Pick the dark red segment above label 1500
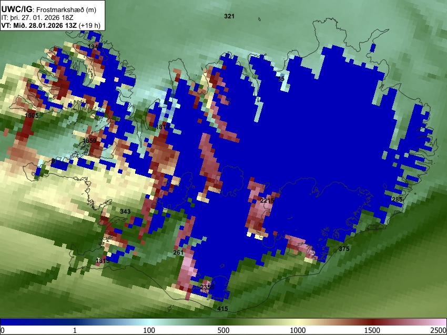Screen dimensions: 447x335 pyautogui.click(x=372, y=322)
